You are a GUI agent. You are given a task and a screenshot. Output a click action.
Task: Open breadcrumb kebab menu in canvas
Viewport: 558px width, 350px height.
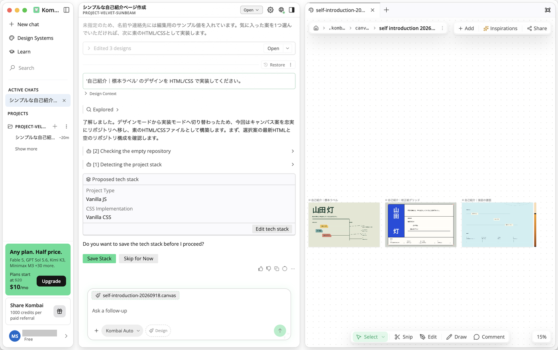[442, 28]
